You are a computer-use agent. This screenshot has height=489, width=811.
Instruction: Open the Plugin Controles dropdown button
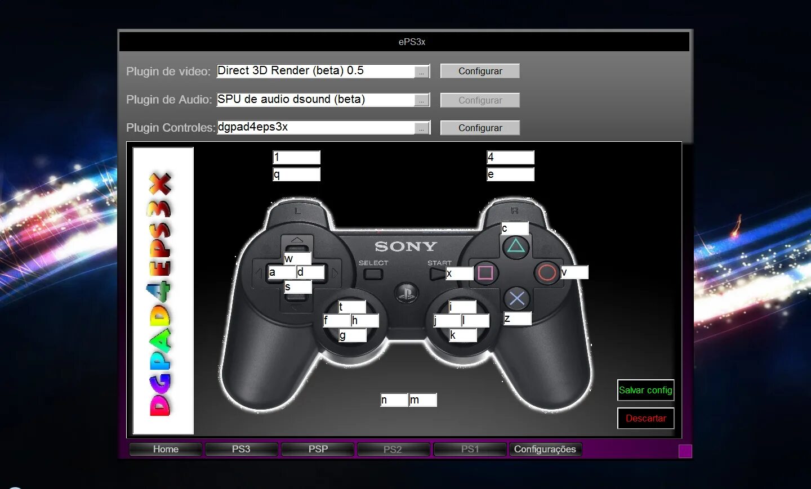tap(422, 128)
